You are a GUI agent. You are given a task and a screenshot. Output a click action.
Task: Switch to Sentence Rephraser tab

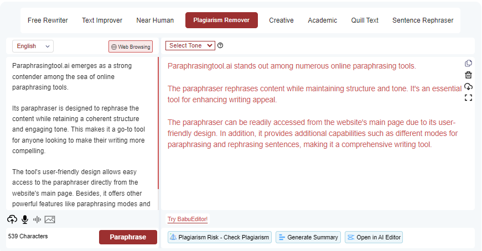[423, 20]
